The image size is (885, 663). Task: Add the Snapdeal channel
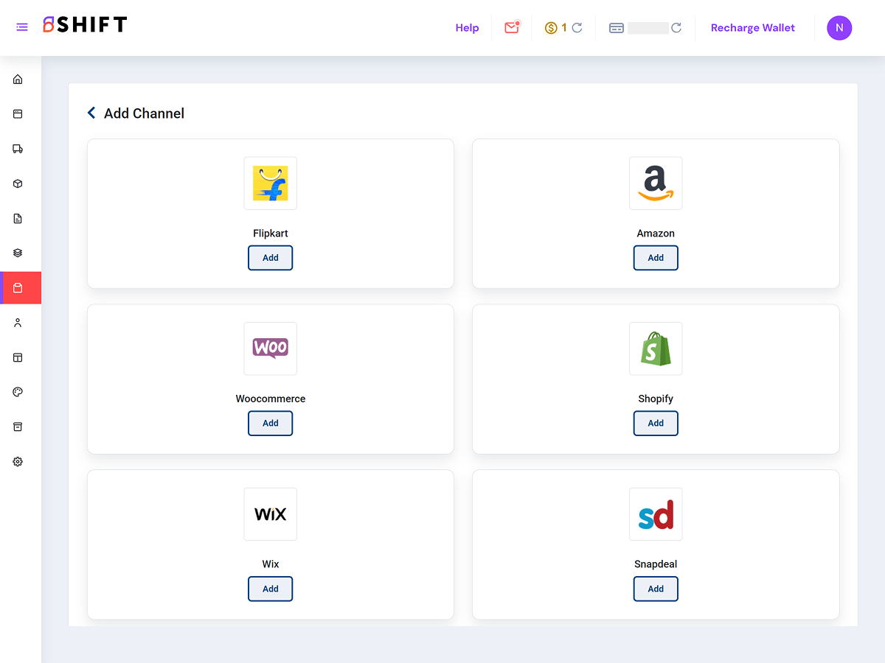click(656, 589)
